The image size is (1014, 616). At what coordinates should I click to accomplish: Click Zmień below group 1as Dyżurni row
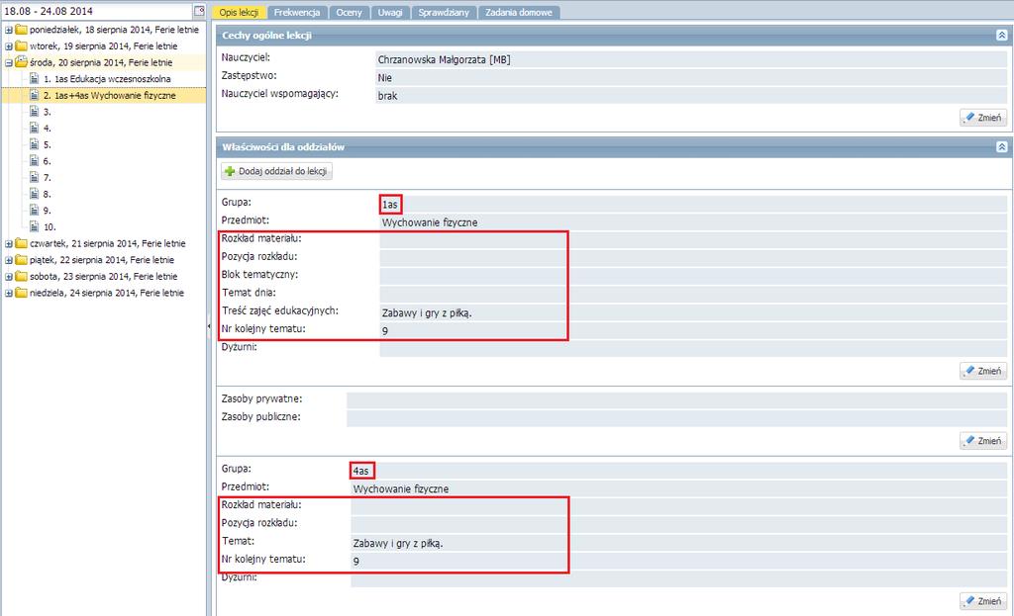[x=983, y=371]
